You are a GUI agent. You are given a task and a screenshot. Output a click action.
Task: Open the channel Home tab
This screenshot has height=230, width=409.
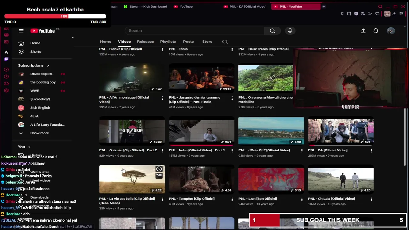coord(105,42)
